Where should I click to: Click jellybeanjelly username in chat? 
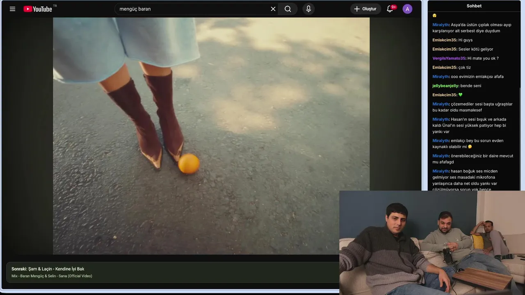(x=445, y=86)
